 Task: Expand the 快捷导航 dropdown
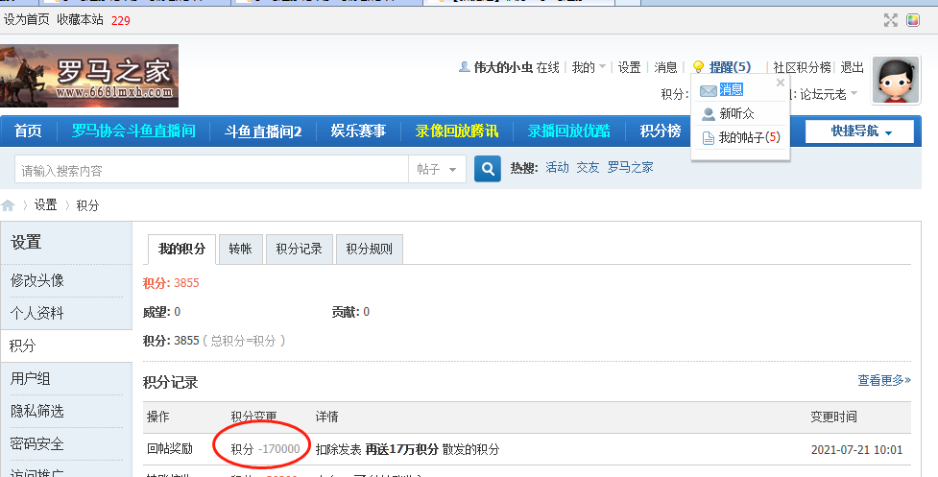[x=859, y=131]
